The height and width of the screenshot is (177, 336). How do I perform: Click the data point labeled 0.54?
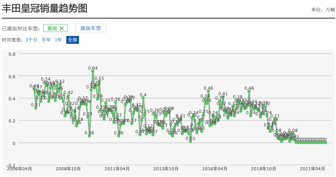click(x=46, y=83)
